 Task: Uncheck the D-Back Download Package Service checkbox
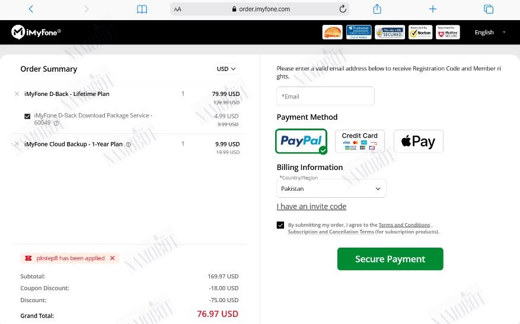coord(27,116)
